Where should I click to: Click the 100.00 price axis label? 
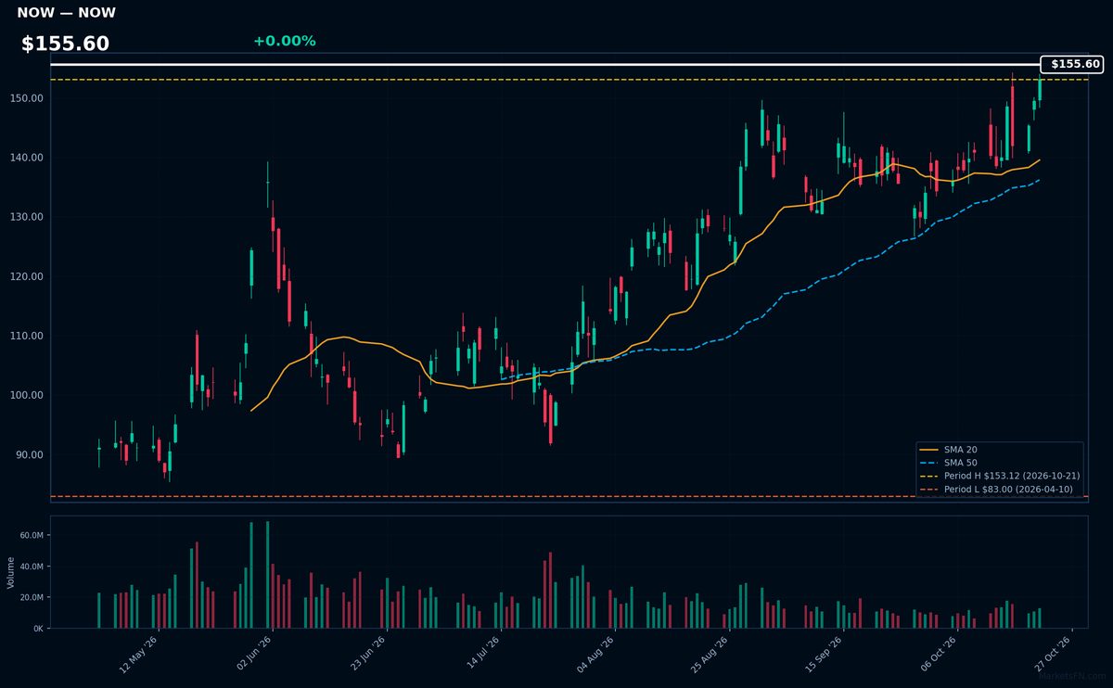click(x=28, y=395)
